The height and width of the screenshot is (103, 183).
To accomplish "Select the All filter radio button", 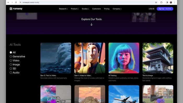I will point(11,53).
